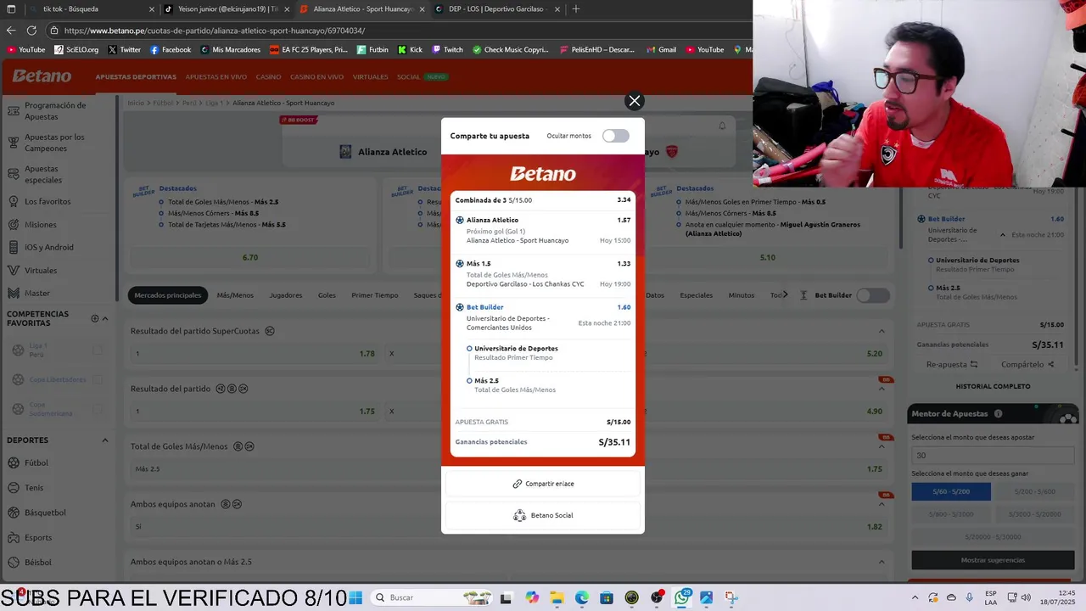Open WhatsApp from the taskbar
Image resolution: width=1086 pixels, height=611 pixels.
pos(682,597)
